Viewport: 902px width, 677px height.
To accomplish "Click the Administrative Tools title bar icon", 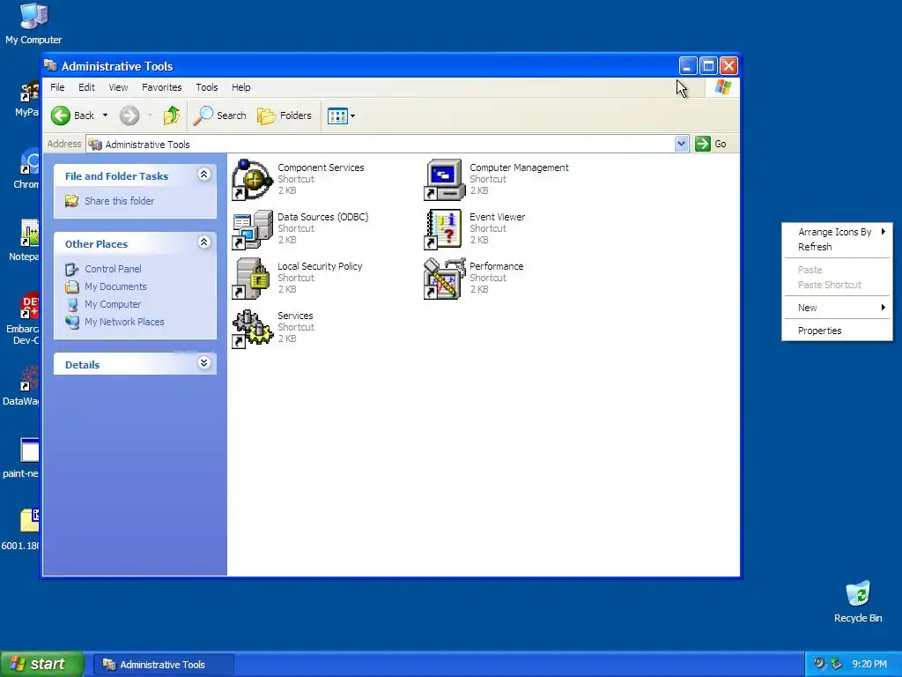I will pos(50,65).
